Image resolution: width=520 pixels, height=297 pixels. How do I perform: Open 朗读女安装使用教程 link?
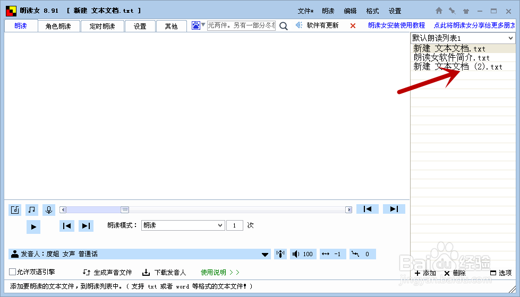[x=397, y=25]
